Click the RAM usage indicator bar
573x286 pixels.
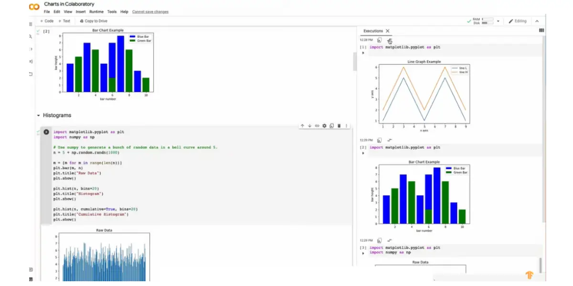click(488, 20)
